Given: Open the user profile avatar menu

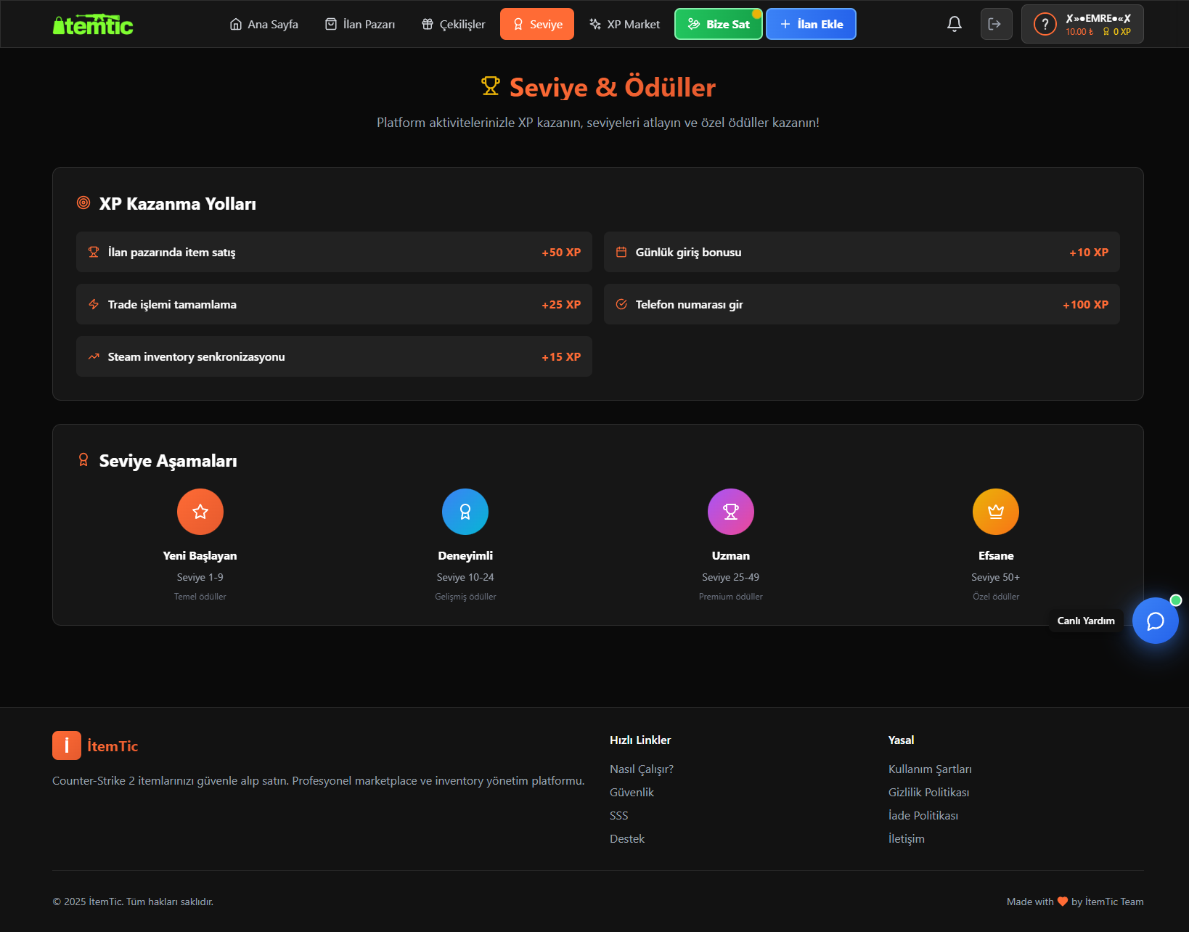Looking at the screenshot, I should pos(1045,25).
